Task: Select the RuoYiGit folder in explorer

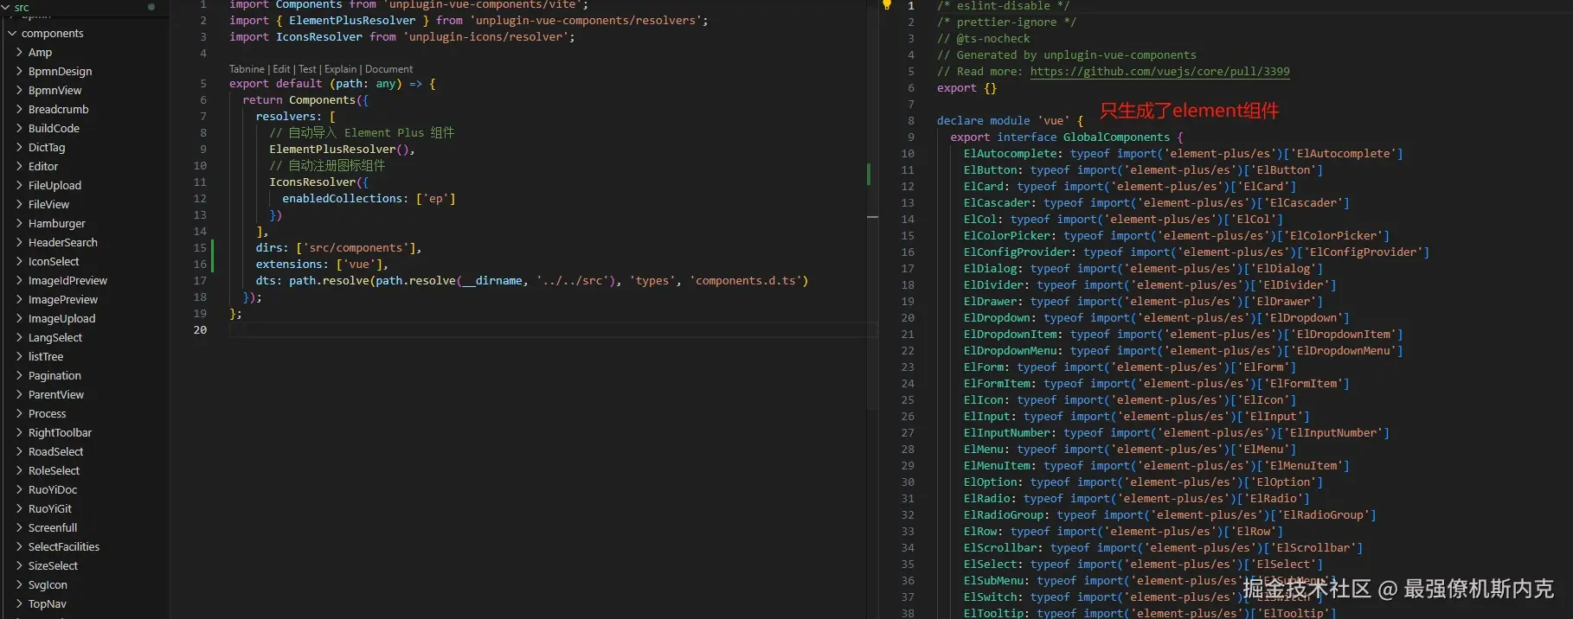Action: (x=50, y=509)
